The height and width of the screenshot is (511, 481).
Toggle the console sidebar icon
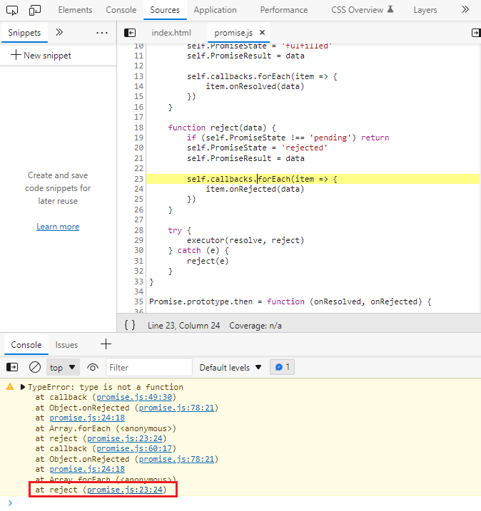[x=12, y=367]
